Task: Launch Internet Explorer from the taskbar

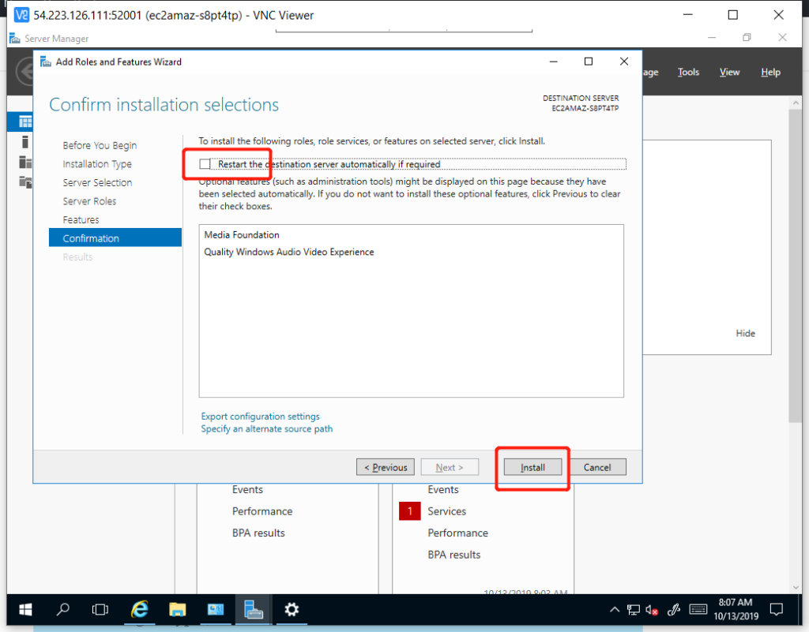Action: (x=140, y=609)
